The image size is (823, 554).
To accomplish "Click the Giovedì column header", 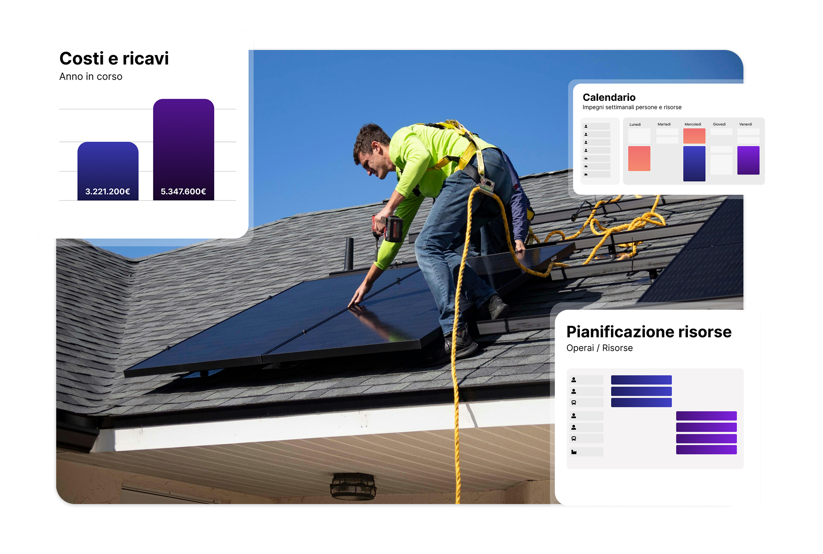I will 719,125.
